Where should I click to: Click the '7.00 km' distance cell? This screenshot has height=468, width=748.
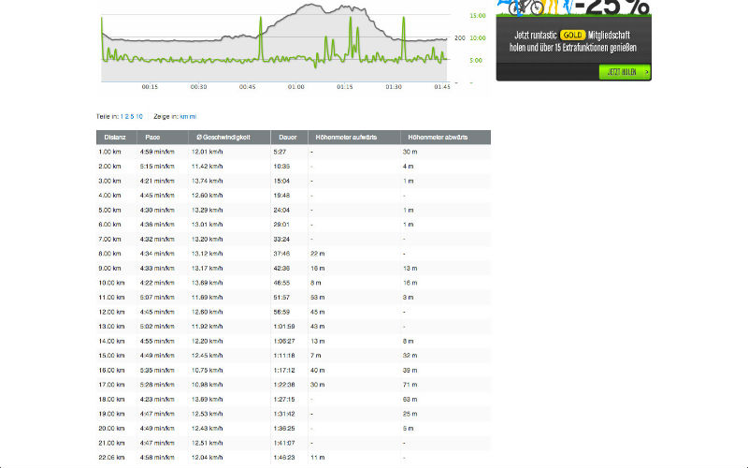(109, 240)
